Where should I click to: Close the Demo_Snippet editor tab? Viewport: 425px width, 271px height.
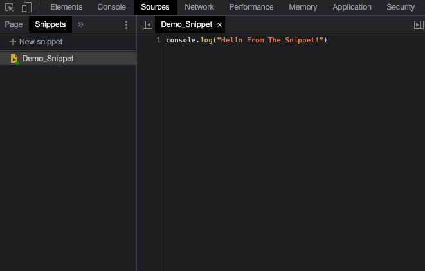[219, 25]
